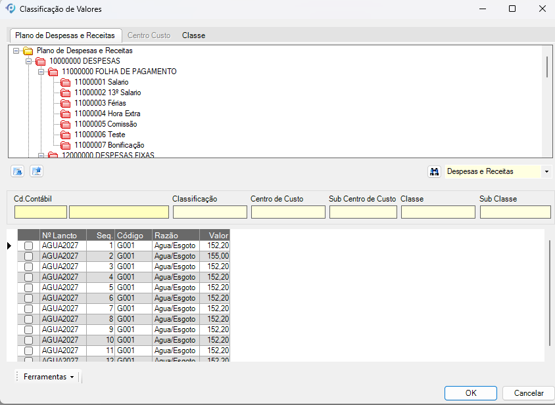
Task: Open the Despesas e Receitas dropdown
Action: point(546,171)
